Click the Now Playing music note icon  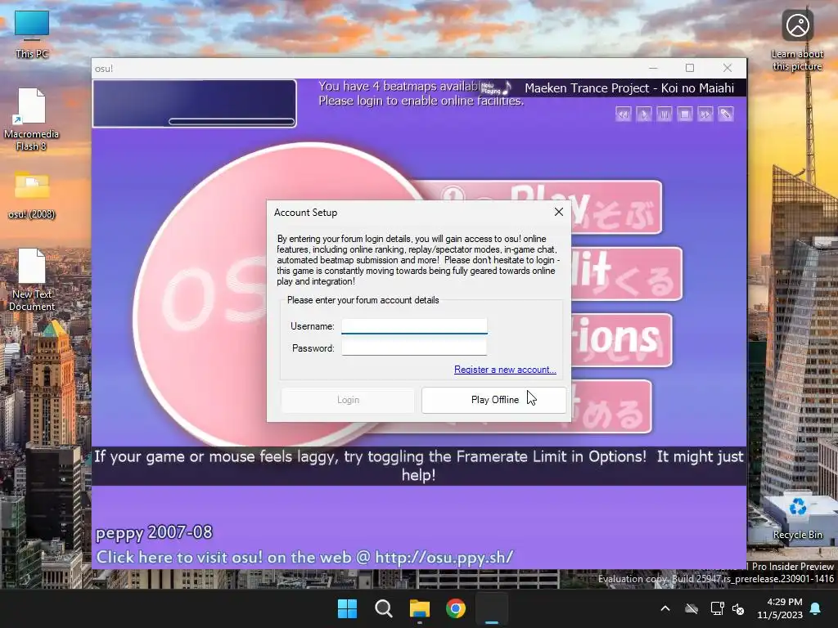[x=498, y=88]
